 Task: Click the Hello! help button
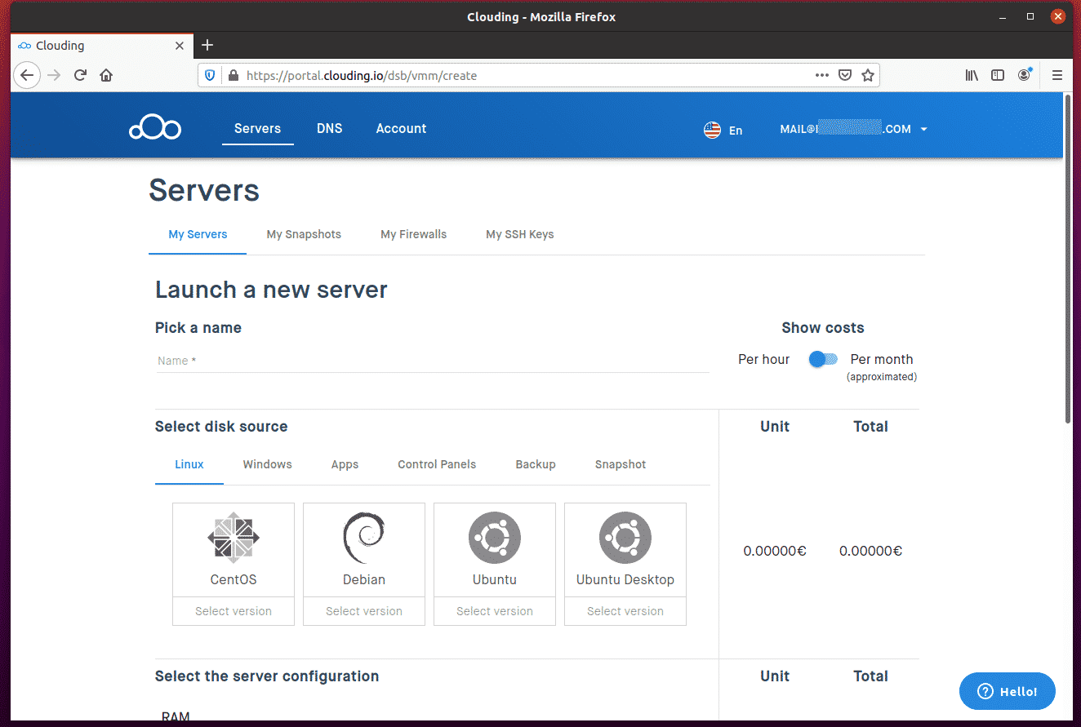(x=1007, y=691)
